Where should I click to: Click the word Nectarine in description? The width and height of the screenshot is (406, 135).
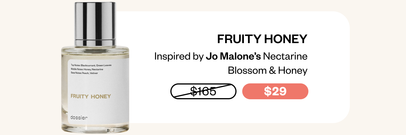tap(285, 56)
